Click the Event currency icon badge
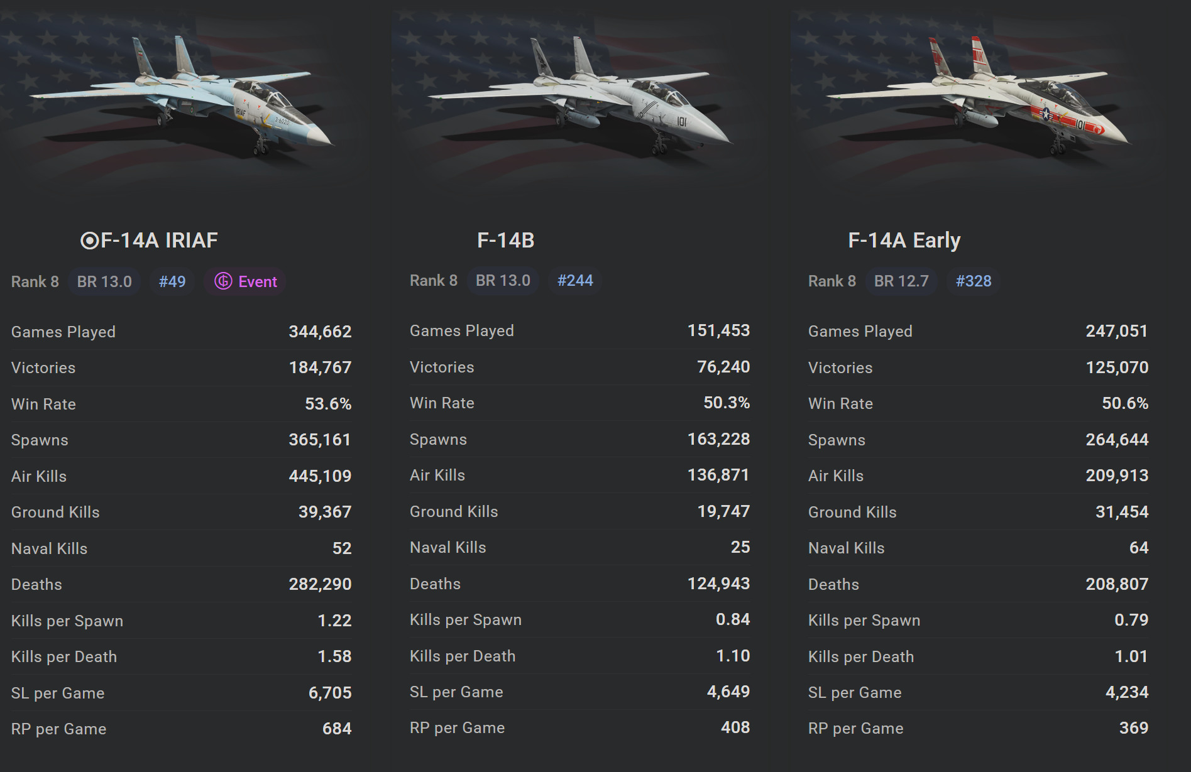This screenshot has width=1191, height=772. coord(223,281)
